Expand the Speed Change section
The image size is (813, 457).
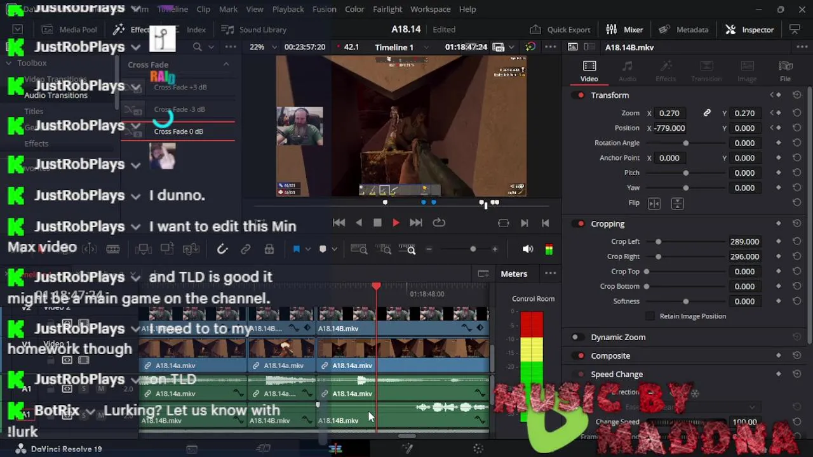617,374
